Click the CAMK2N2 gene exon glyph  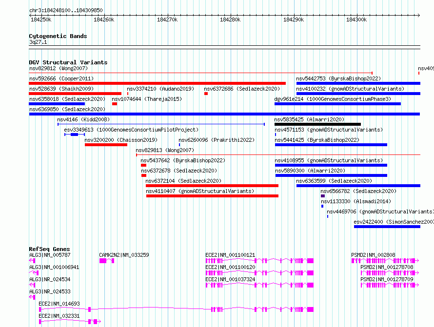[x=107, y=261]
